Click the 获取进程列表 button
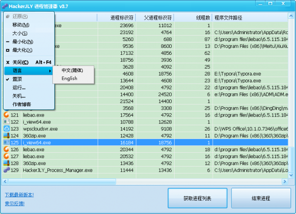Image resolution: width=296 pixels, height=214 pixels. (x=197, y=198)
